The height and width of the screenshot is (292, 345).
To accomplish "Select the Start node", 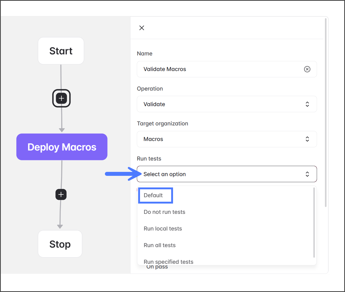I will point(61,51).
